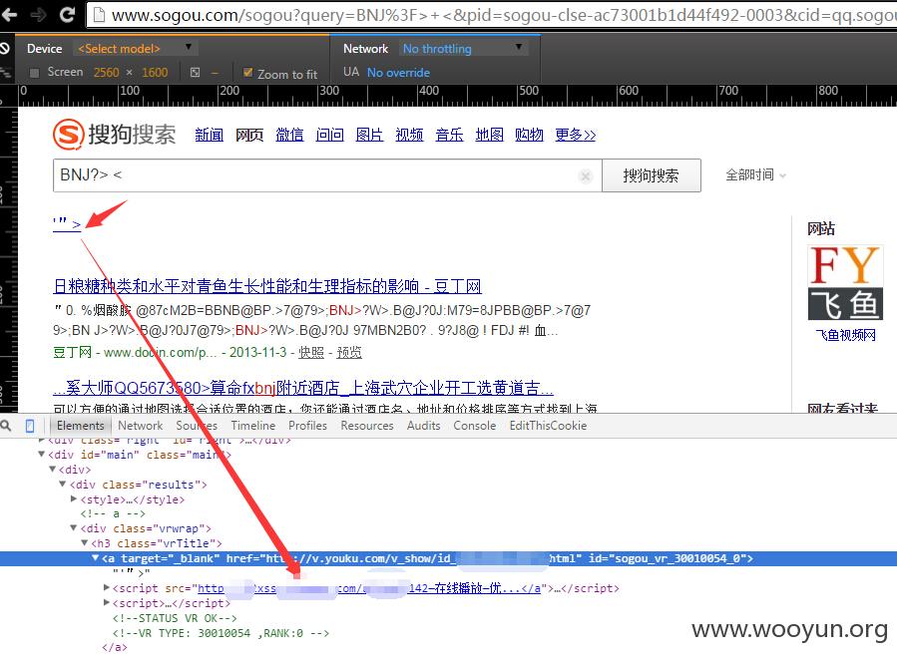897x658 pixels.
Task: Toggle the device mode phone icon
Action: (30, 426)
